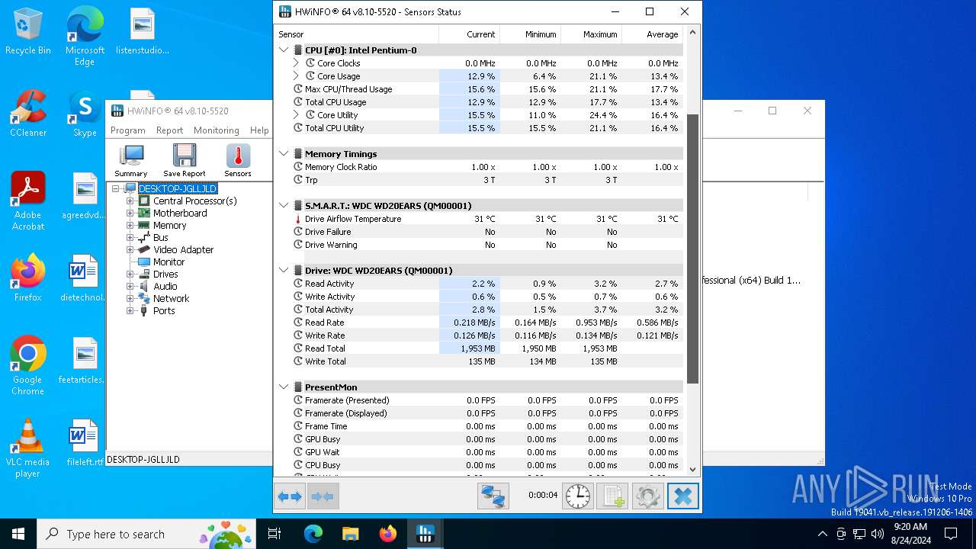Viewport: 976px width, 549px height.
Task: Open the Program menu
Action: click(128, 130)
